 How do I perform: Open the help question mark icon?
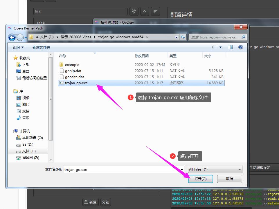241,47
